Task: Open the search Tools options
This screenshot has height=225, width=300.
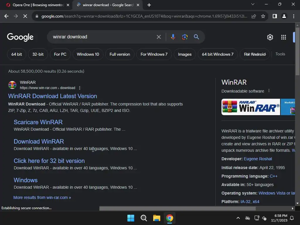Action: coord(280,54)
